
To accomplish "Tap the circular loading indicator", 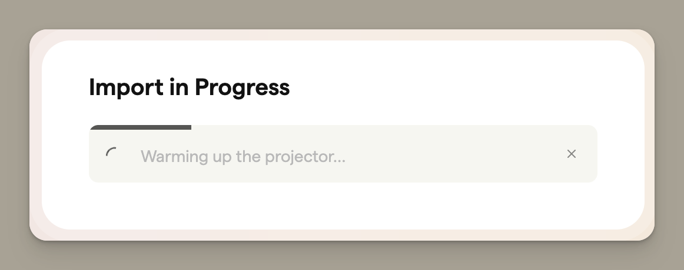I will (x=111, y=154).
